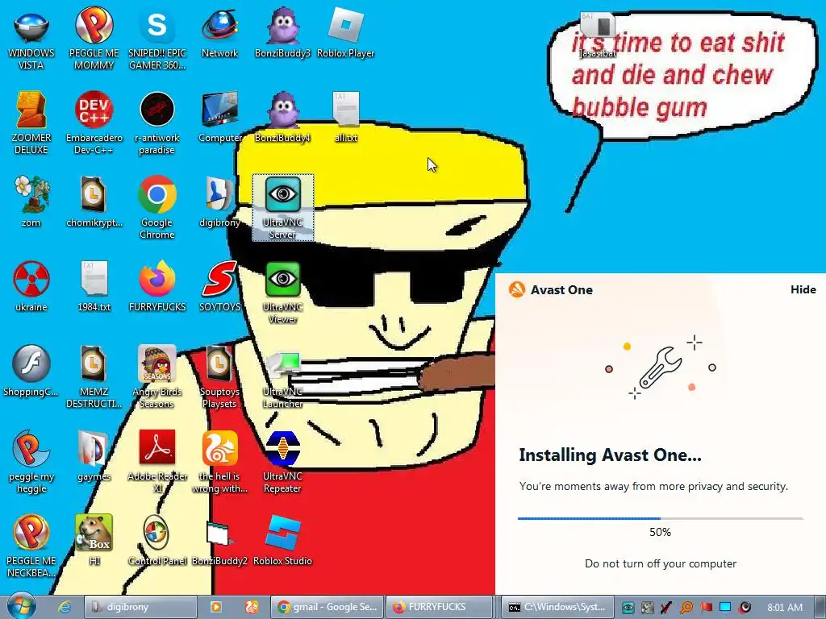Select the all.txt file
The height and width of the screenshot is (619, 826).
pyautogui.click(x=345, y=118)
